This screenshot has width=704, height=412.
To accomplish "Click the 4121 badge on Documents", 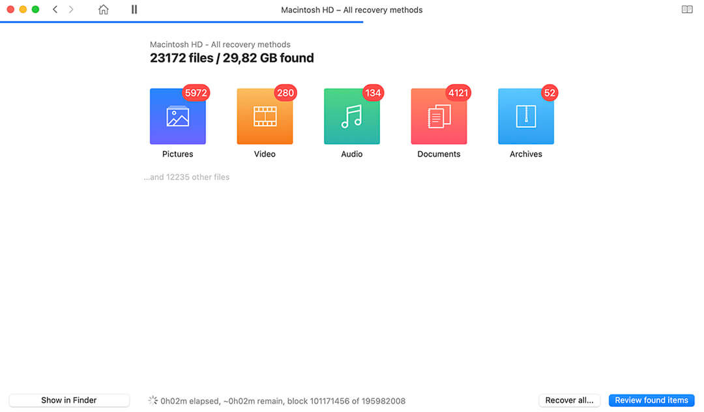I will coord(458,93).
